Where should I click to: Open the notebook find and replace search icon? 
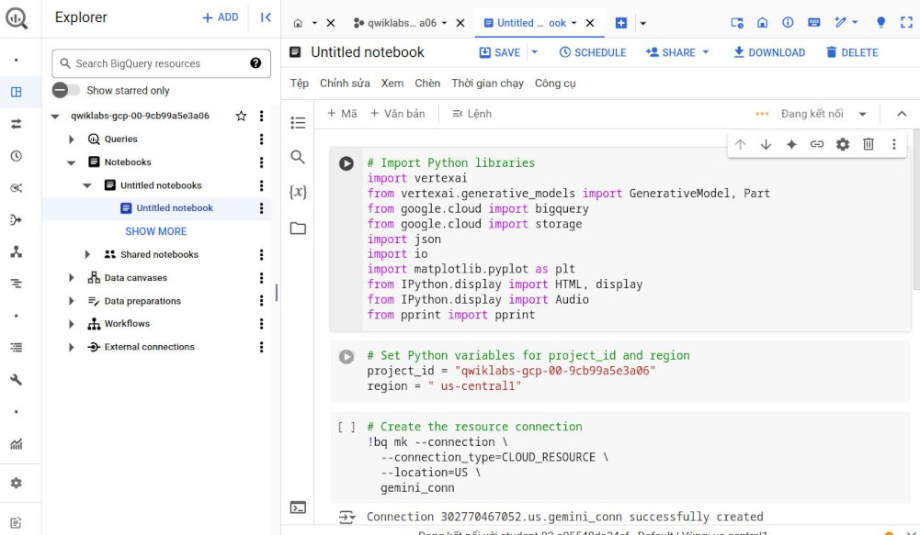coord(298,157)
